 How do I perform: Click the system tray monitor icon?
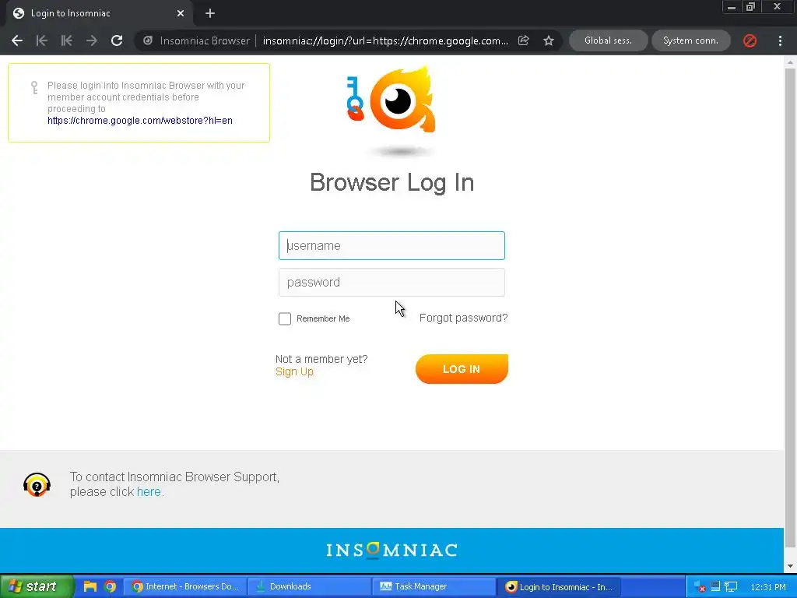[715, 586]
